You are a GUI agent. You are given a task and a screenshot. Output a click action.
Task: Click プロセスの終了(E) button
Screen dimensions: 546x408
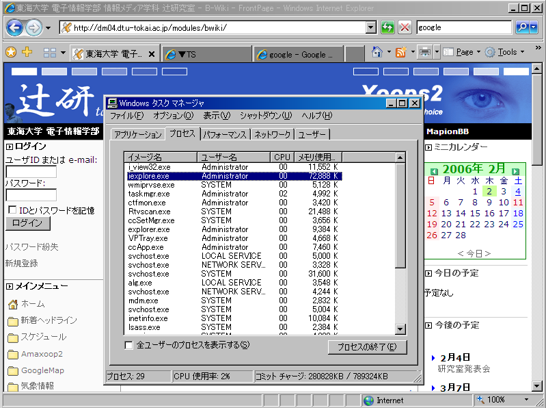click(368, 347)
